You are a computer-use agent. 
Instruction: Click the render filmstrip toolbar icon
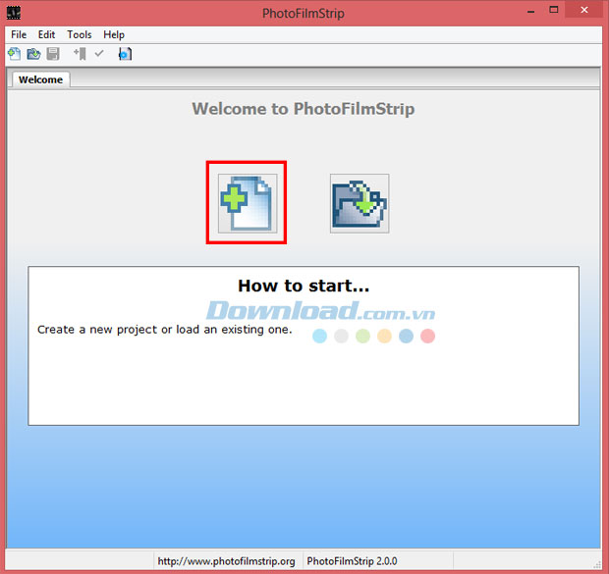click(x=125, y=54)
